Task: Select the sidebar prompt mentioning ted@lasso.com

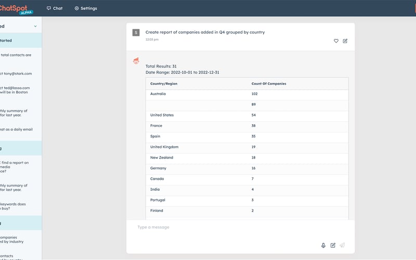Action: (15, 90)
